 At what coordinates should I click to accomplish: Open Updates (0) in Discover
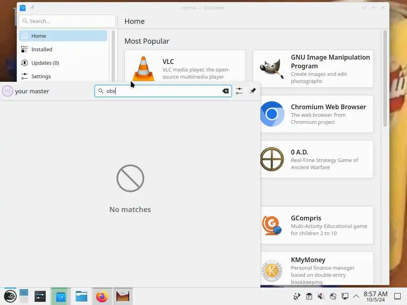pos(63,63)
